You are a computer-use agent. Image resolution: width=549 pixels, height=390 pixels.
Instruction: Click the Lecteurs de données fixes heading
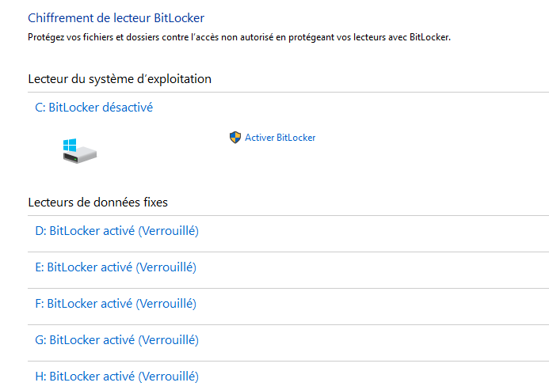(x=97, y=203)
